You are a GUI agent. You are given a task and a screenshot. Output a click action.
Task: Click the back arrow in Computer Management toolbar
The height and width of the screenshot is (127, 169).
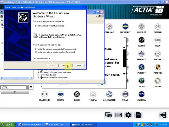tap(2, 20)
